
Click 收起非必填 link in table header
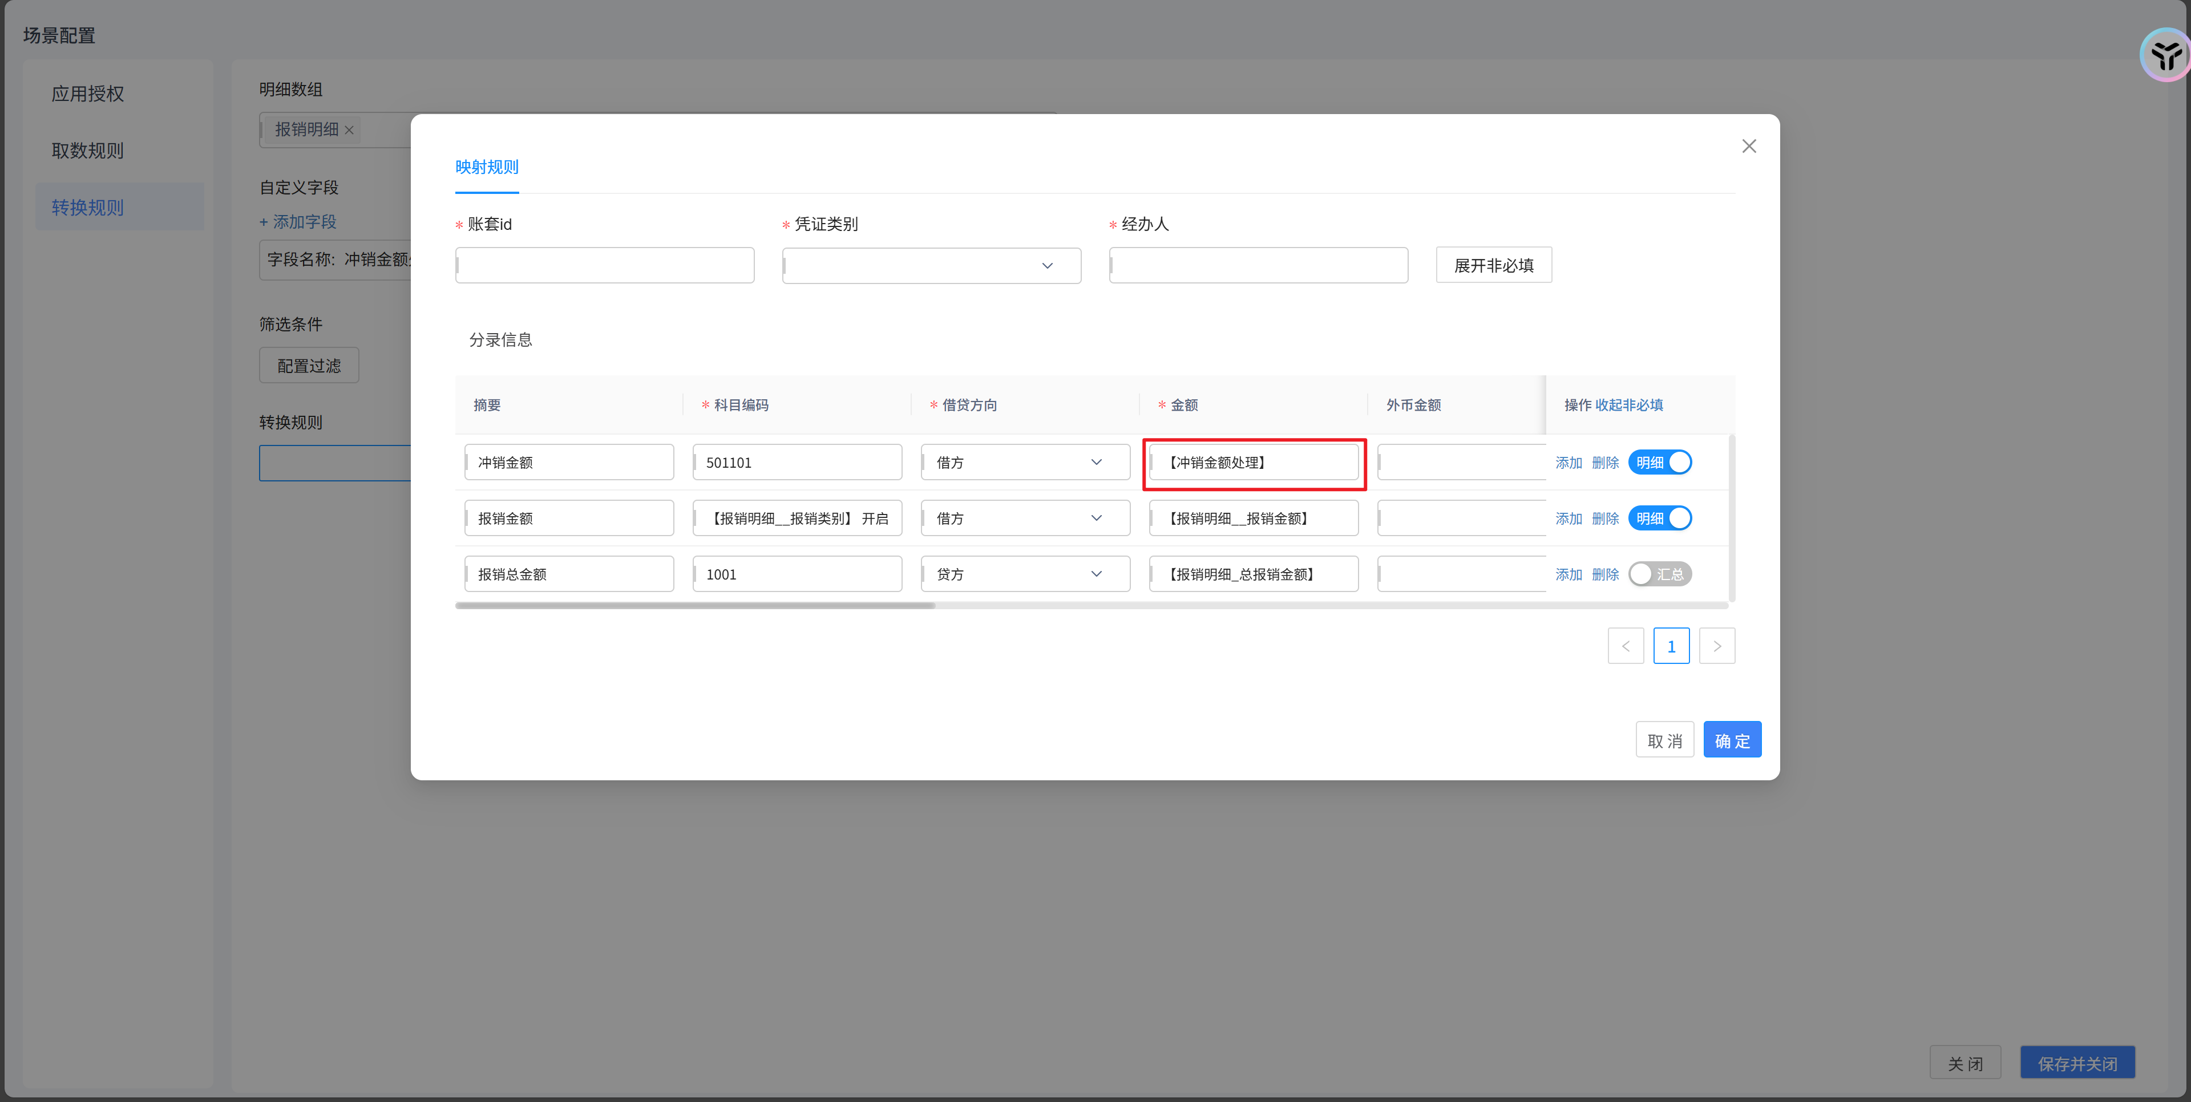coord(1629,406)
